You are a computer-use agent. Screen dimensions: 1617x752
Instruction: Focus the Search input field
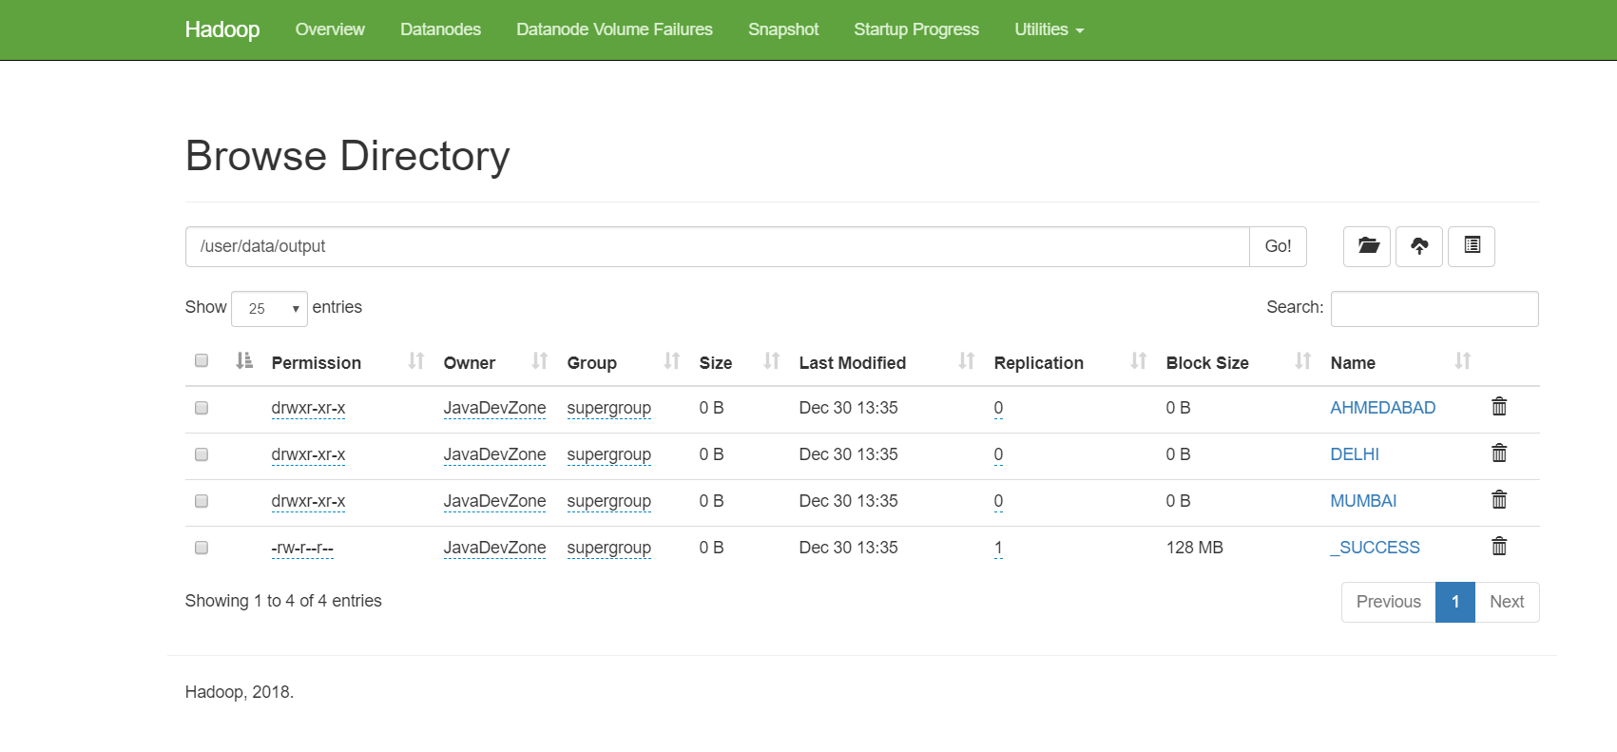tap(1434, 309)
